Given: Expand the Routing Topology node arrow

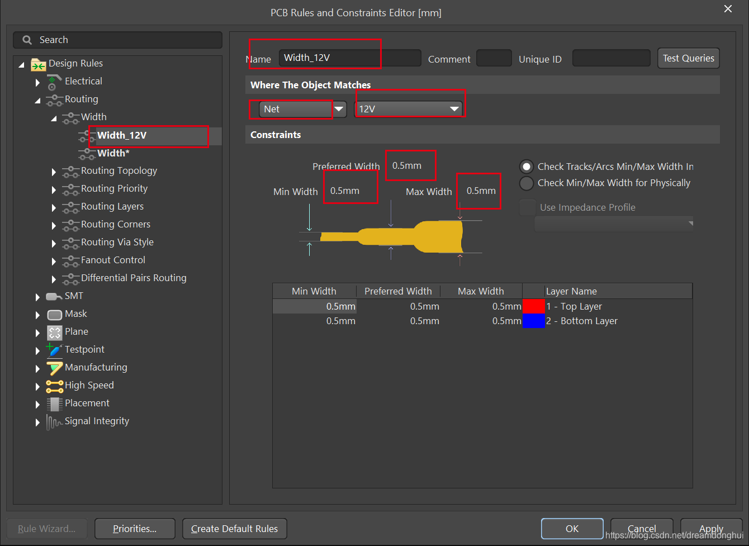Looking at the screenshot, I should click(54, 172).
